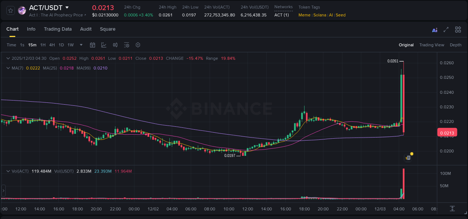This screenshot has width=468, height=219.
Task: Collapse the MA indicator row
Action: pyautogui.click(x=8, y=68)
